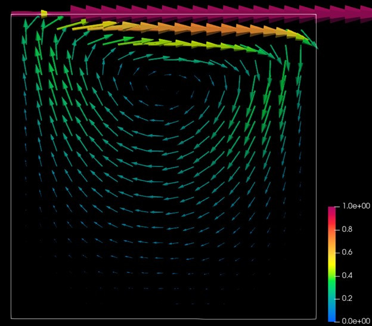This screenshot has width=372, height=326.
Task: Select the magenta top of the color legend
Action: tap(333, 209)
